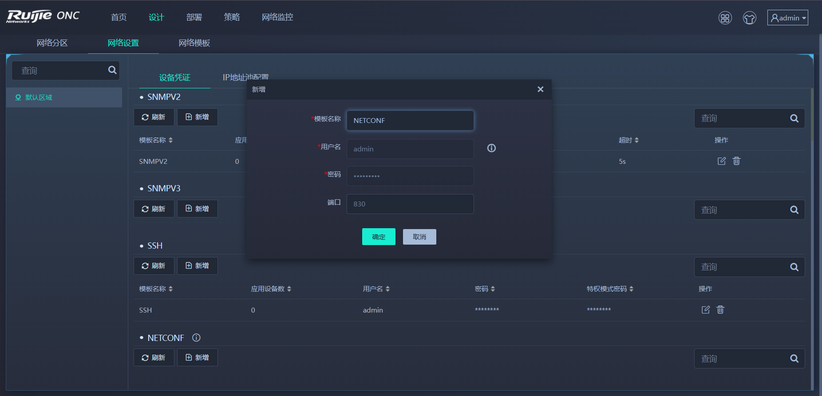This screenshot has height=396, width=822.
Task: Add a new NETCONF template
Action: (198, 357)
